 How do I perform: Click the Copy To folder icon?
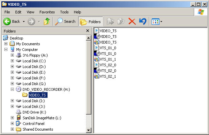pos(121,21)
